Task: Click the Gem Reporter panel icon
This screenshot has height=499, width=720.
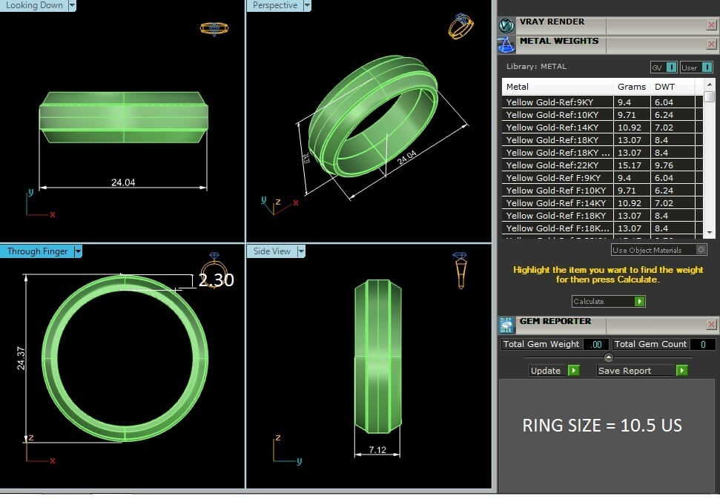Action: click(506, 325)
